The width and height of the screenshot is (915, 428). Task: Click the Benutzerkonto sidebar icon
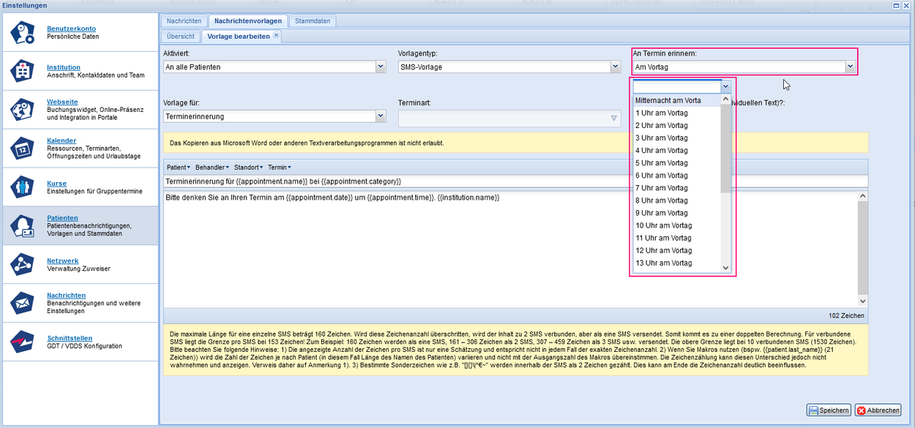tap(22, 34)
